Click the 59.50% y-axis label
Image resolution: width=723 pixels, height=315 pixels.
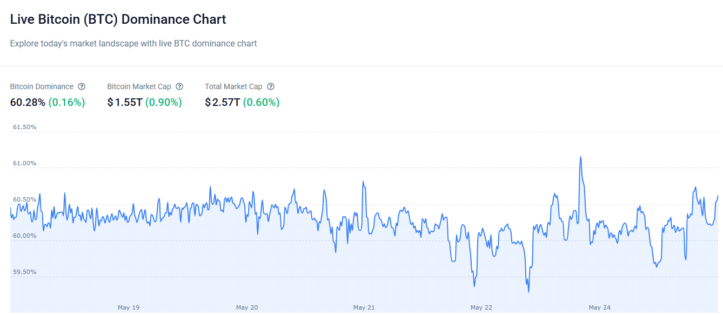[x=24, y=272]
